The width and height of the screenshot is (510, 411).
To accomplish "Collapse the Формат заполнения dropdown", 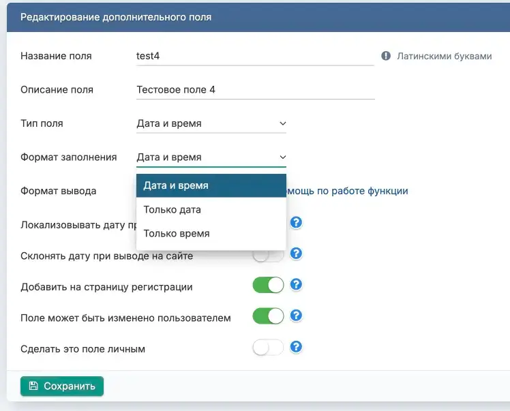I will (211, 157).
